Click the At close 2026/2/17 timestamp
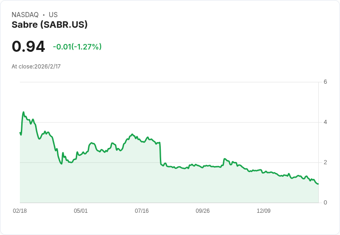Viewport: 340px width, 235px height. (x=36, y=67)
